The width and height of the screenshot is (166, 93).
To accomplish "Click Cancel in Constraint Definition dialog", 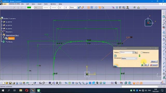I will click(154, 65).
